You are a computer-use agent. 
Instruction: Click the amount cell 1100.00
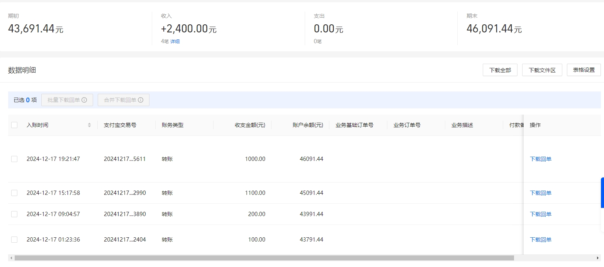pos(255,193)
